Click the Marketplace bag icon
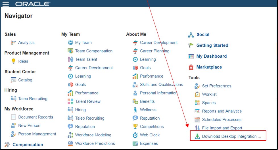The image size is (278, 150). (191, 67)
